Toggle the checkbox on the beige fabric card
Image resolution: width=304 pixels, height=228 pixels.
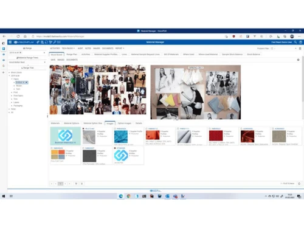tap(273, 128)
